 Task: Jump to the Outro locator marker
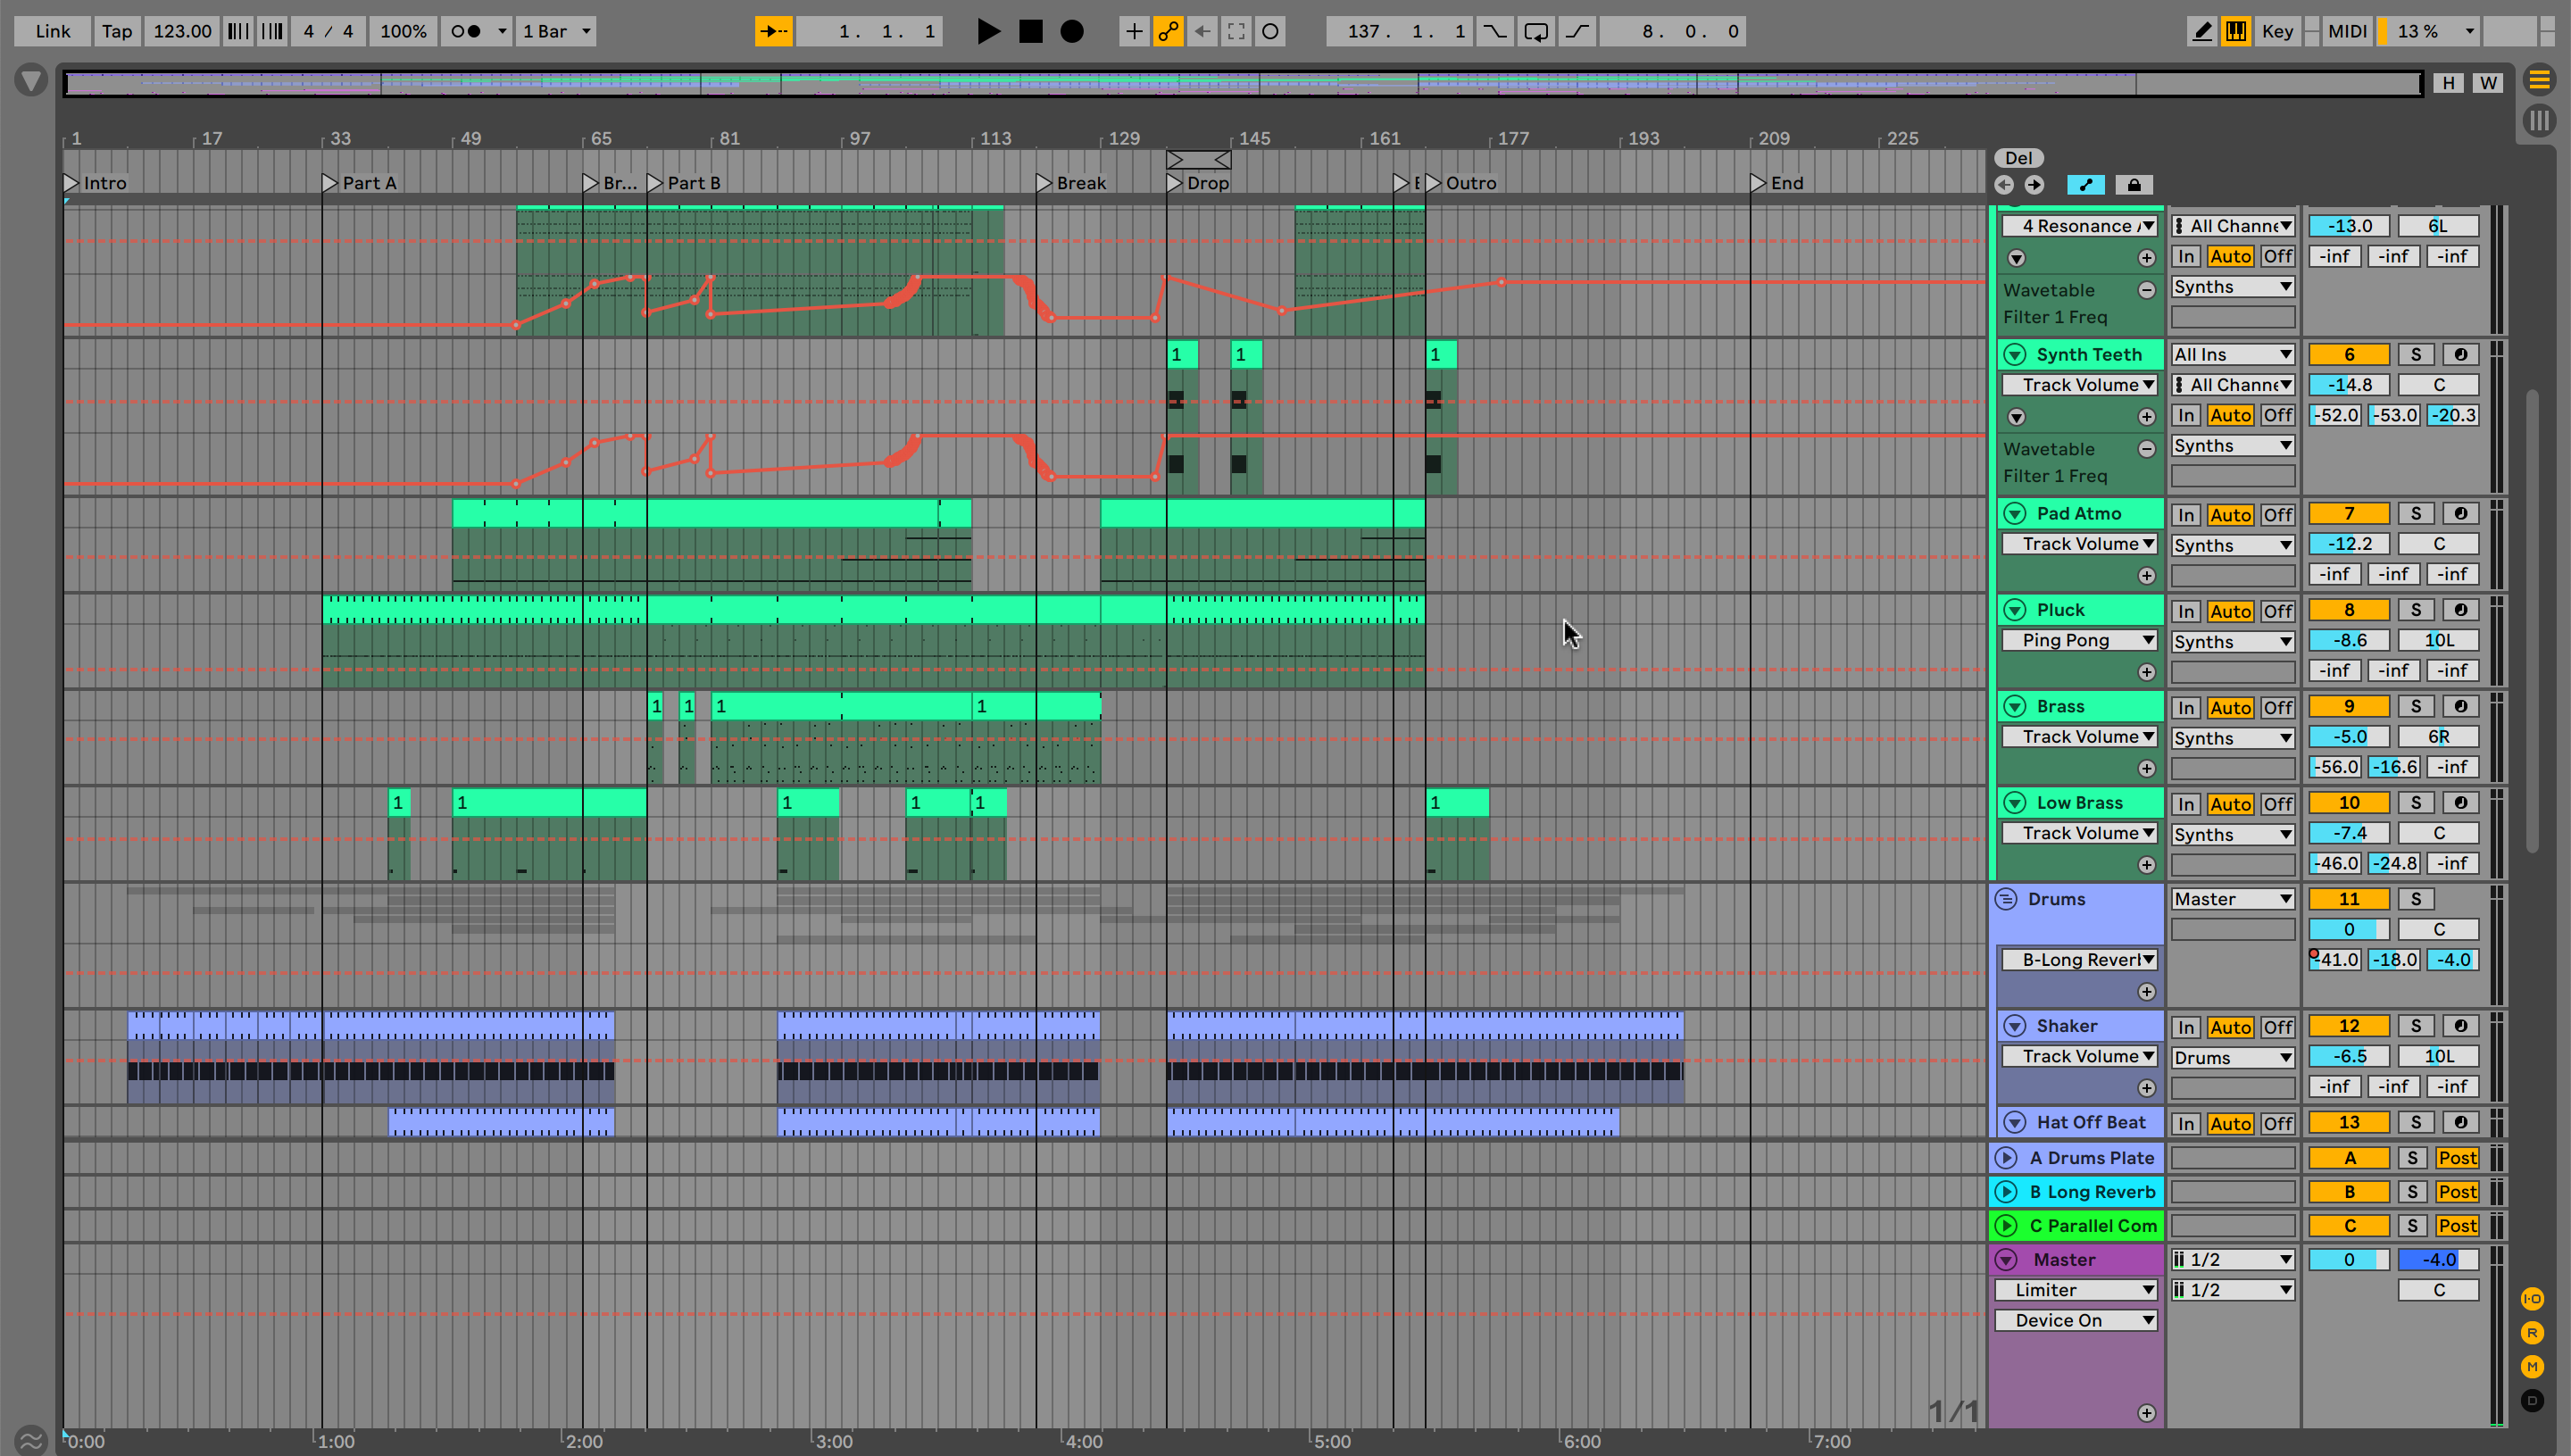tap(1434, 183)
